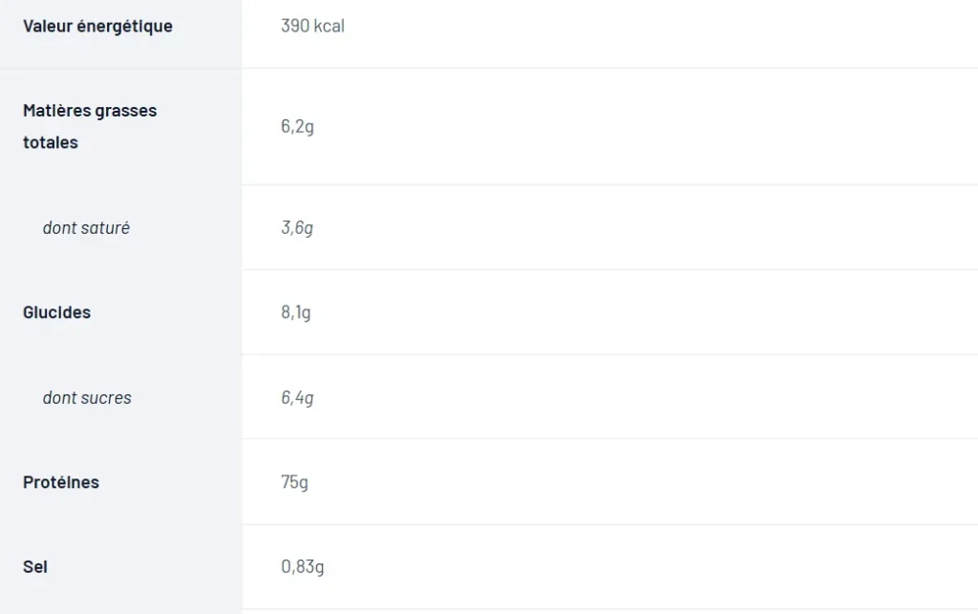
Task: Select the 6,4g sugars value
Action: 297,397
